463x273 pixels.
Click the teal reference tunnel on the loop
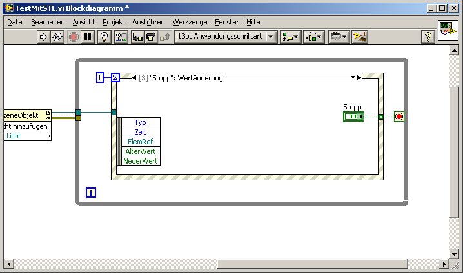point(78,112)
